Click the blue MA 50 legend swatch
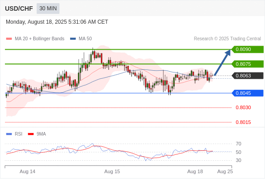Image resolution: width=265 pixels, height=179 pixels. [x=73, y=39]
